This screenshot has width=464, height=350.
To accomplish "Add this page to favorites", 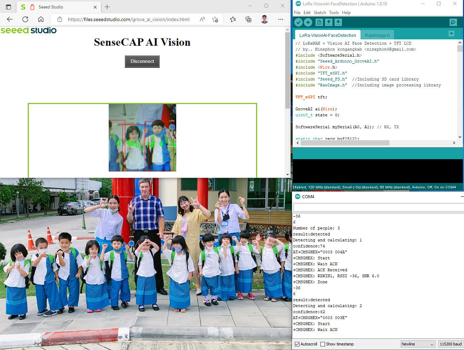I will coord(215,19).
